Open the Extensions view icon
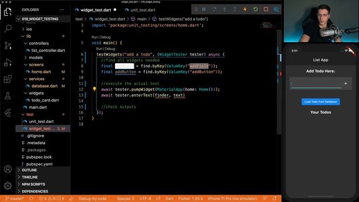 pyautogui.click(x=8, y=79)
